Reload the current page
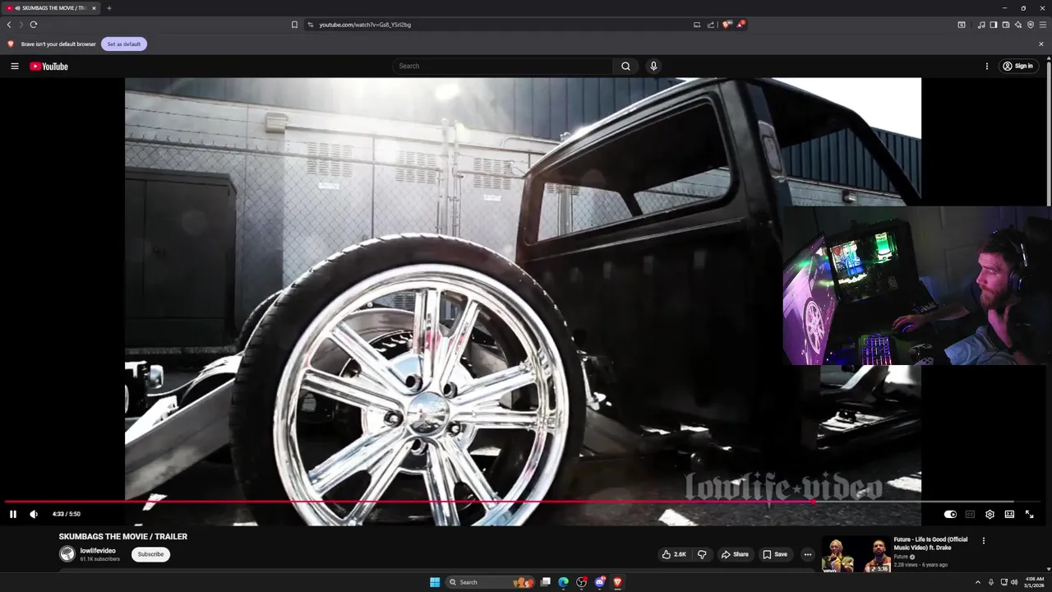Viewport: 1052px width, 592px height. point(34,25)
